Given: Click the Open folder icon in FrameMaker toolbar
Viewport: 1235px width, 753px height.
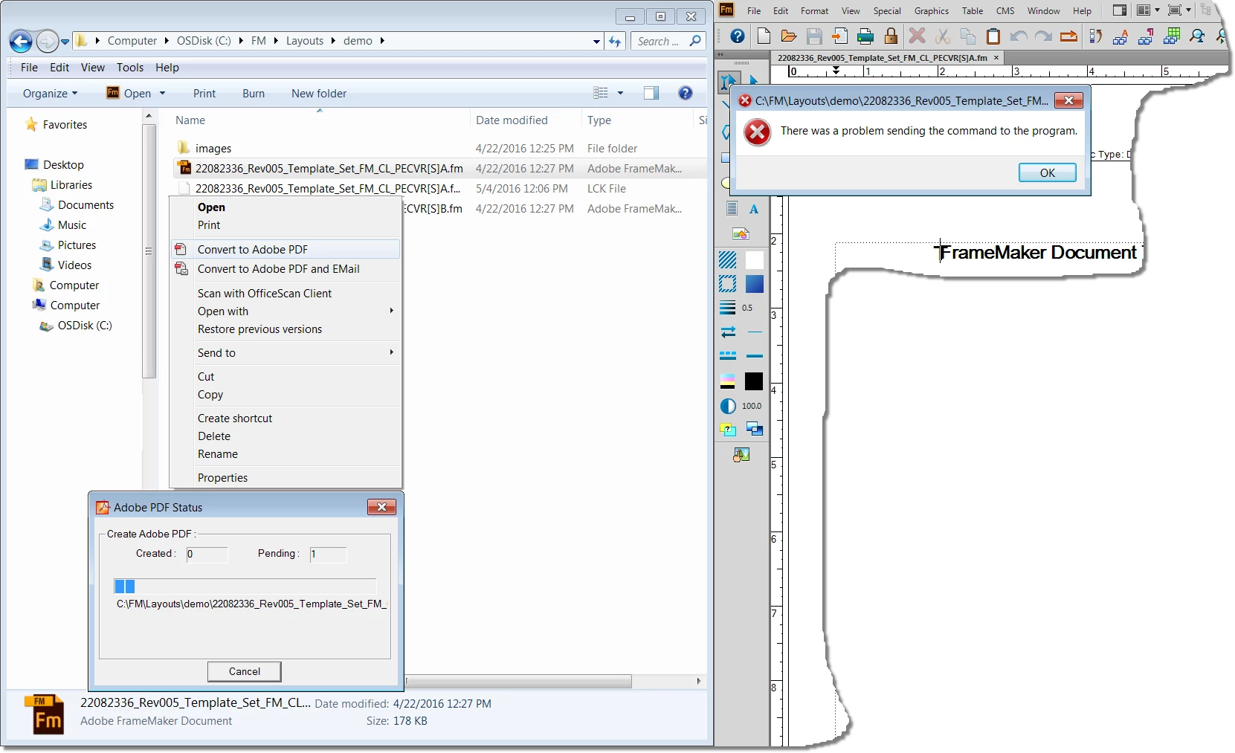Looking at the screenshot, I should [789, 36].
